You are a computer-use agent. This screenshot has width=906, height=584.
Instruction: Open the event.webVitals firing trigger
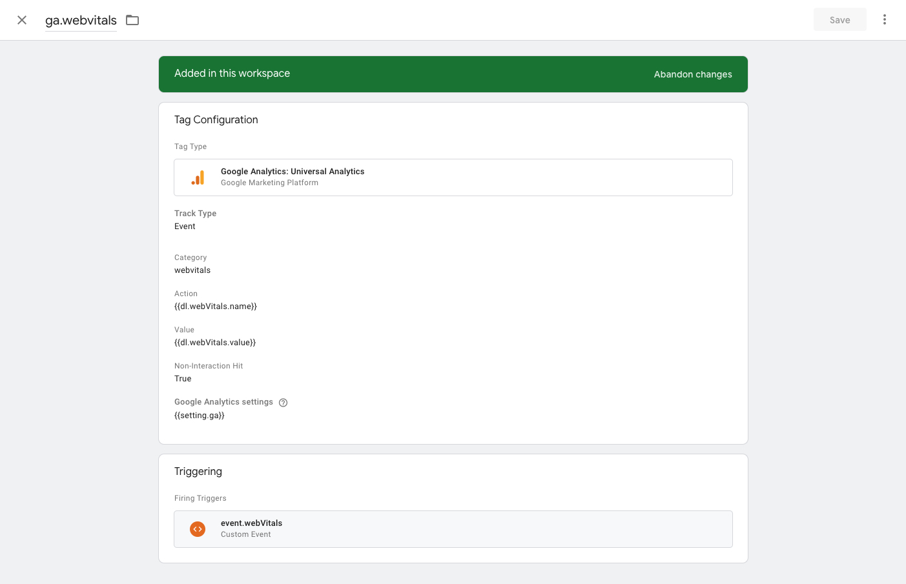click(252, 523)
